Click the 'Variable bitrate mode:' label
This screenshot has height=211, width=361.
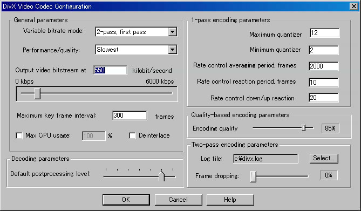(x=53, y=31)
